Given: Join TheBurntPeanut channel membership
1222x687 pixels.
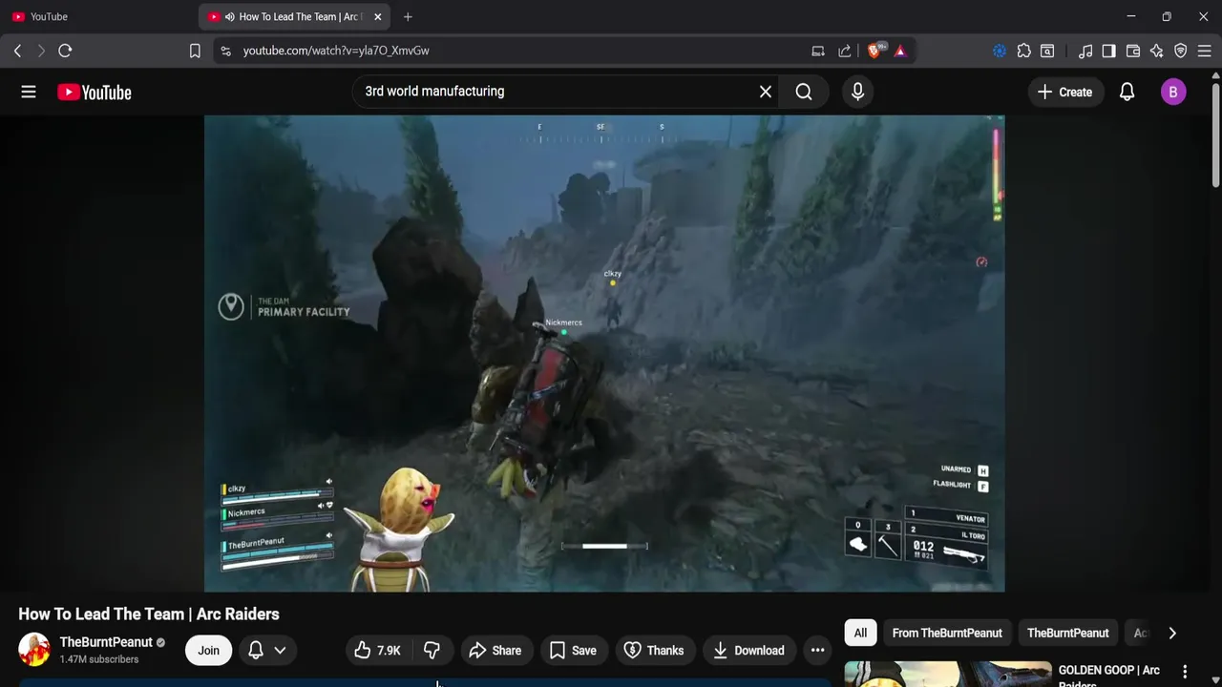Looking at the screenshot, I should click(208, 651).
